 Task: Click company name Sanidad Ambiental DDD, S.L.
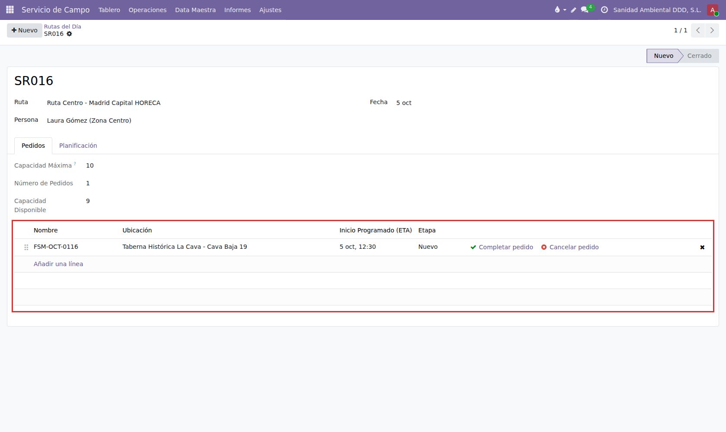tap(657, 10)
